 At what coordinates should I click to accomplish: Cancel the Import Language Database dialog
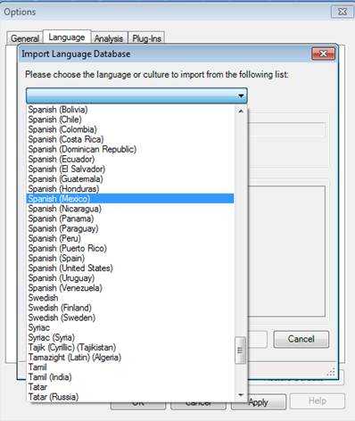point(301,339)
